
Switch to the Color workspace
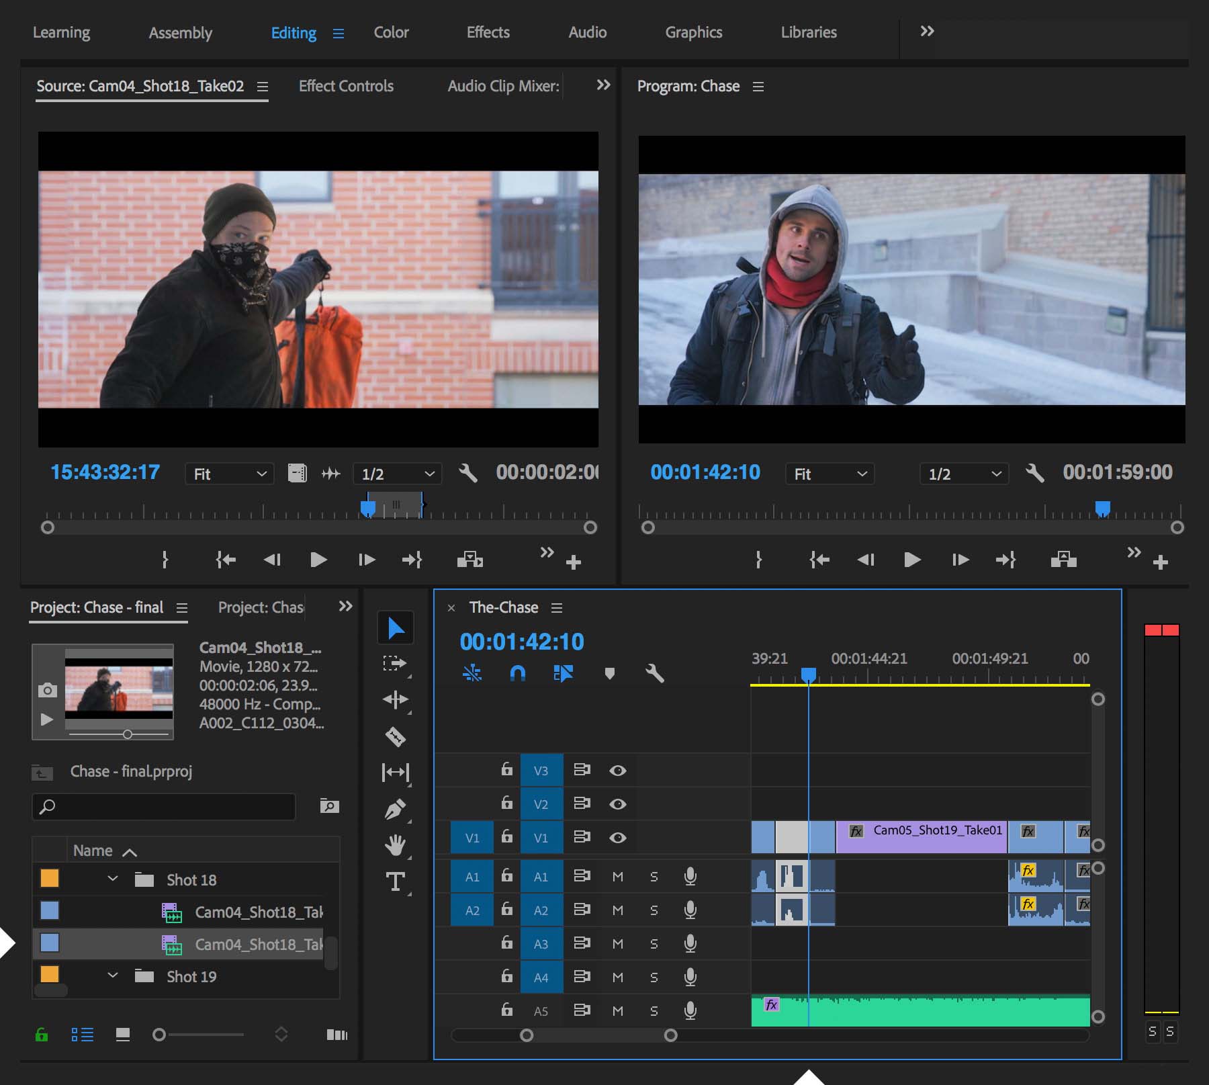tap(391, 32)
